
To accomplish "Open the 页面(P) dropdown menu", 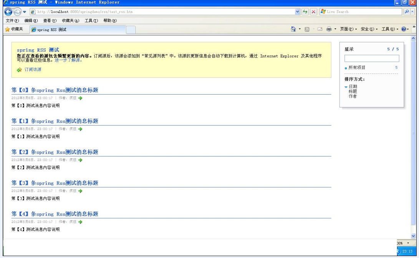I will (348, 29).
